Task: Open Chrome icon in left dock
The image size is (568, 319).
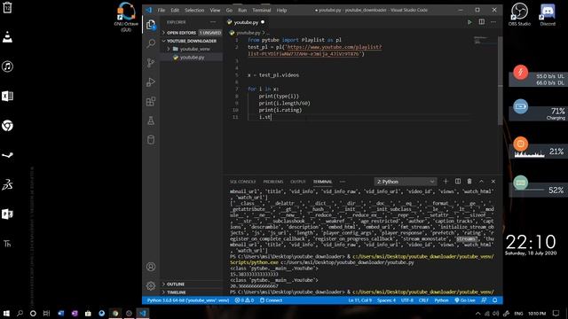Action: click(7, 126)
